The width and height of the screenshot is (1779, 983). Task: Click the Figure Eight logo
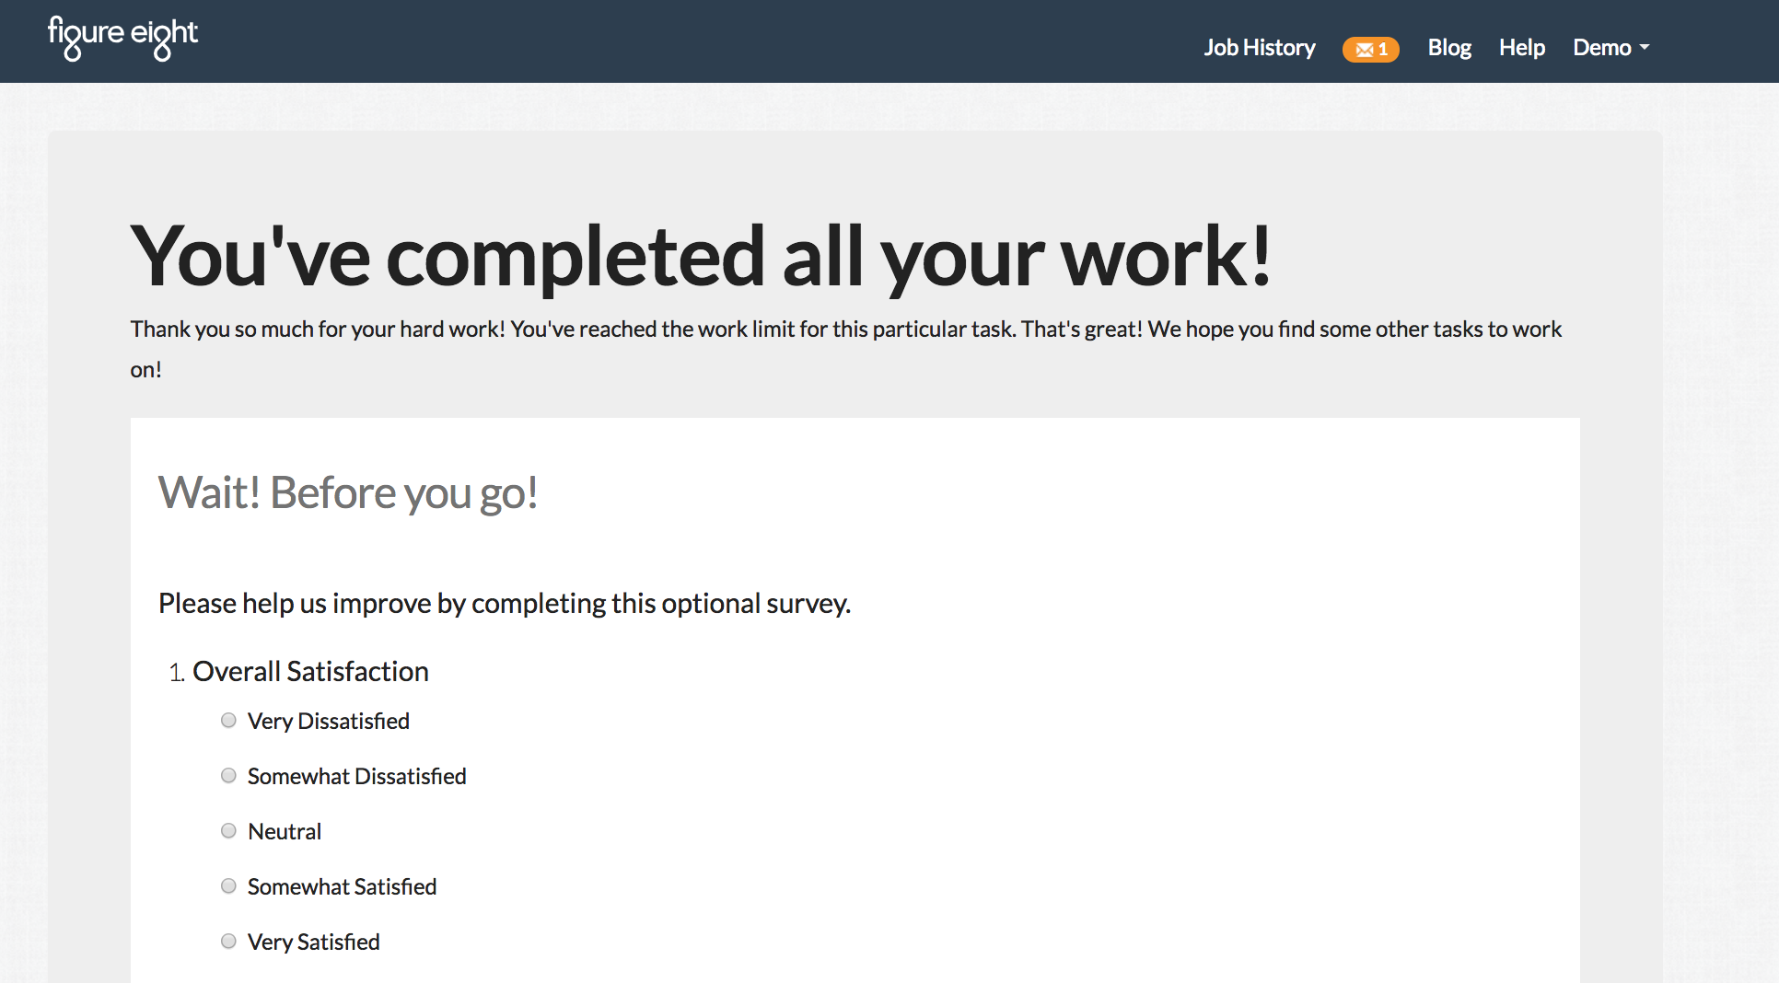122,37
